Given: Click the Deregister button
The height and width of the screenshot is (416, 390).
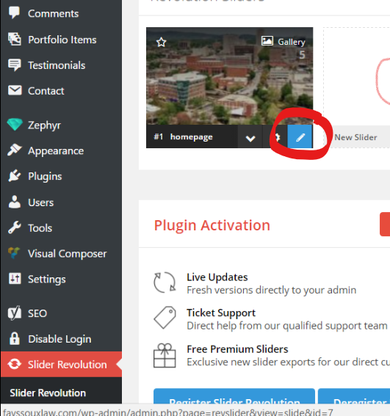Looking at the screenshot, I should tap(354, 397).
